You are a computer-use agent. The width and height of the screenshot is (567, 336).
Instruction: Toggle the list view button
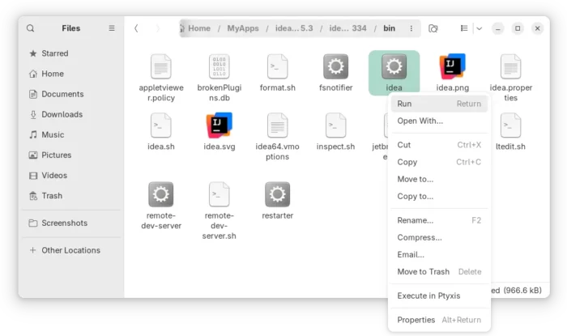click(464, 28)
